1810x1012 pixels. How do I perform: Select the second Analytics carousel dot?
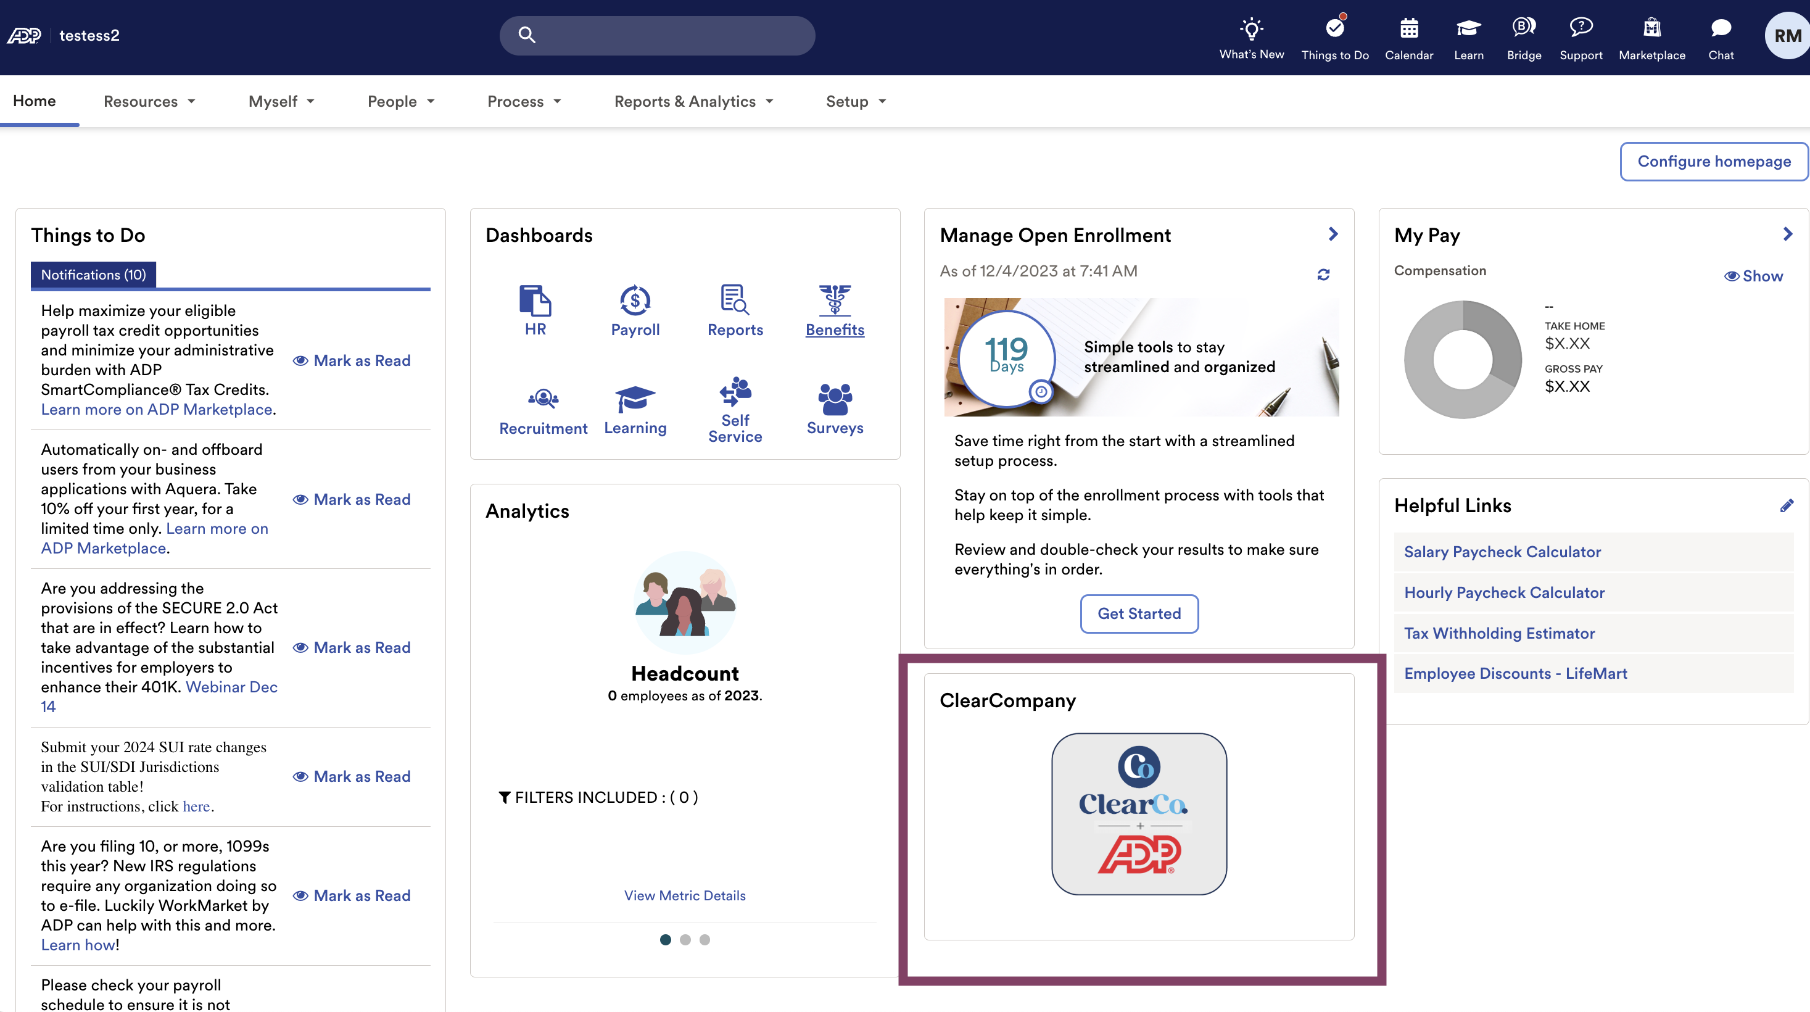coord(684,940)
